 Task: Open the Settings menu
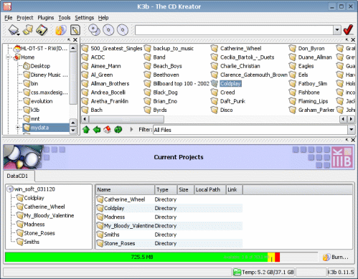(85, 18)
